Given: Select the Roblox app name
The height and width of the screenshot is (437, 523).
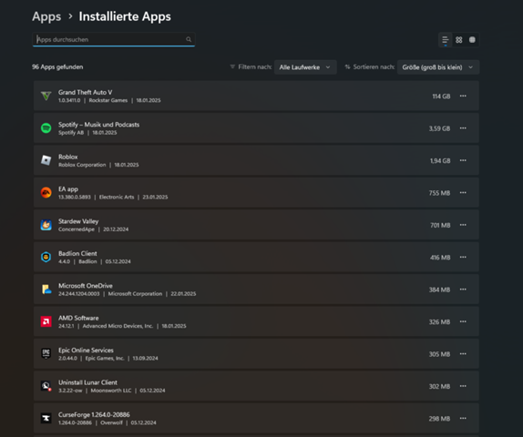Looking at the screenshot, I should [x=68, y=157].
